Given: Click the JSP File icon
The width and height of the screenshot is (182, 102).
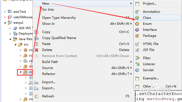Looking at the screenshot, I should click(137, 50).
